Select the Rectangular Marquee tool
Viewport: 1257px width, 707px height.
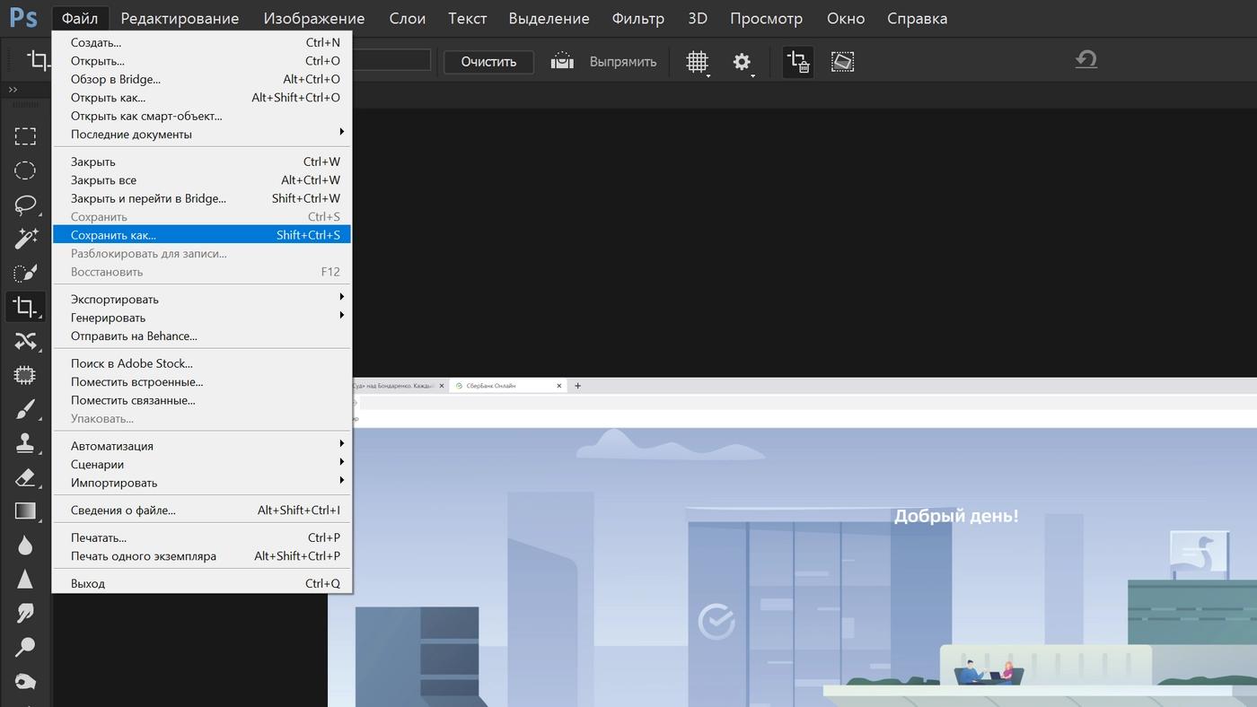point(25,136)
